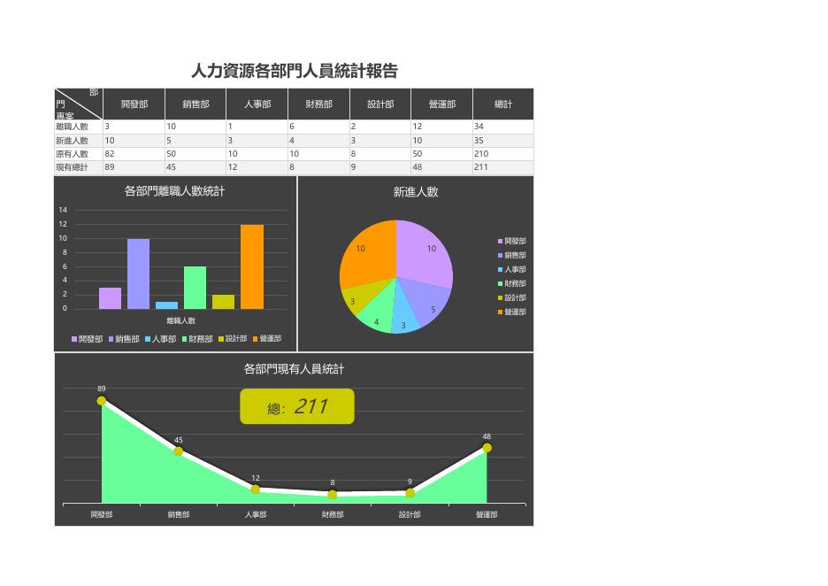Click the 設計部 swatch in the bar chart legend

221,339
